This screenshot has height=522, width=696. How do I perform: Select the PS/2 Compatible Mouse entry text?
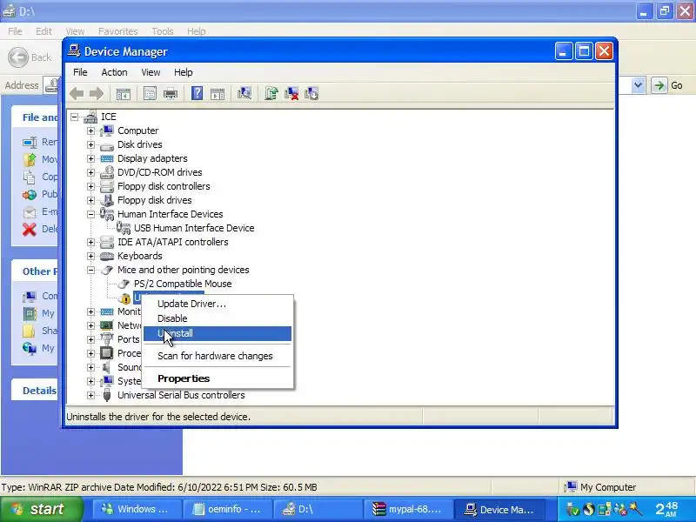pos(183,284)
